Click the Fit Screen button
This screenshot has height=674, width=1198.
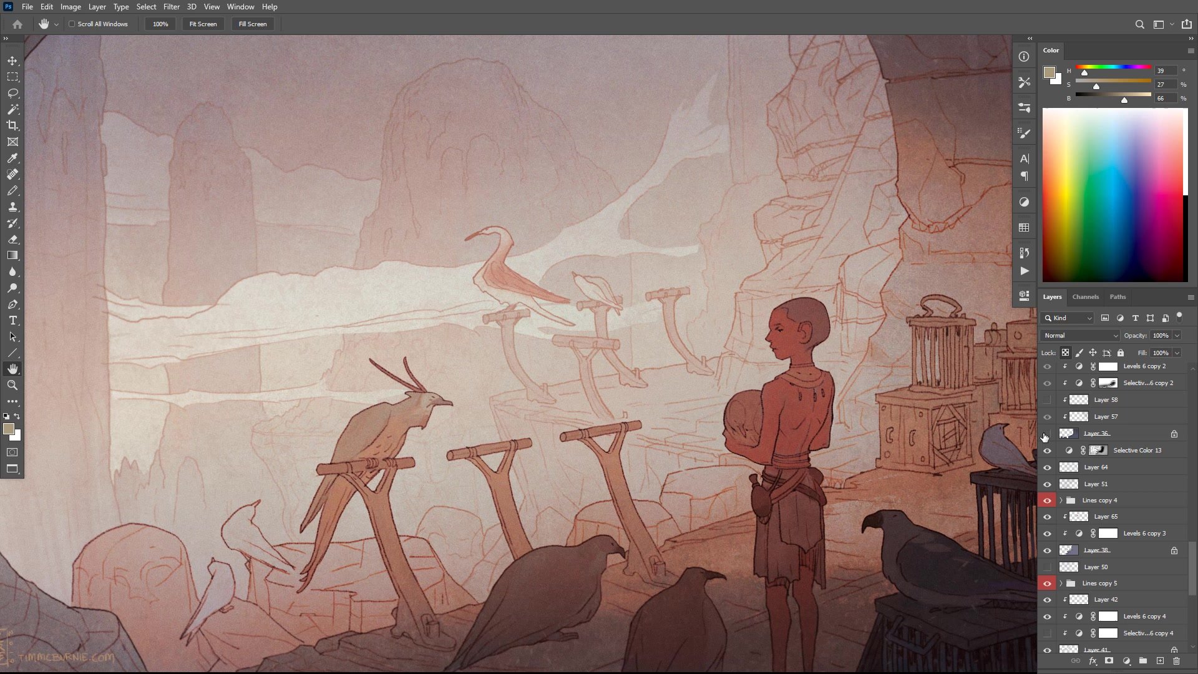(203, 24)
